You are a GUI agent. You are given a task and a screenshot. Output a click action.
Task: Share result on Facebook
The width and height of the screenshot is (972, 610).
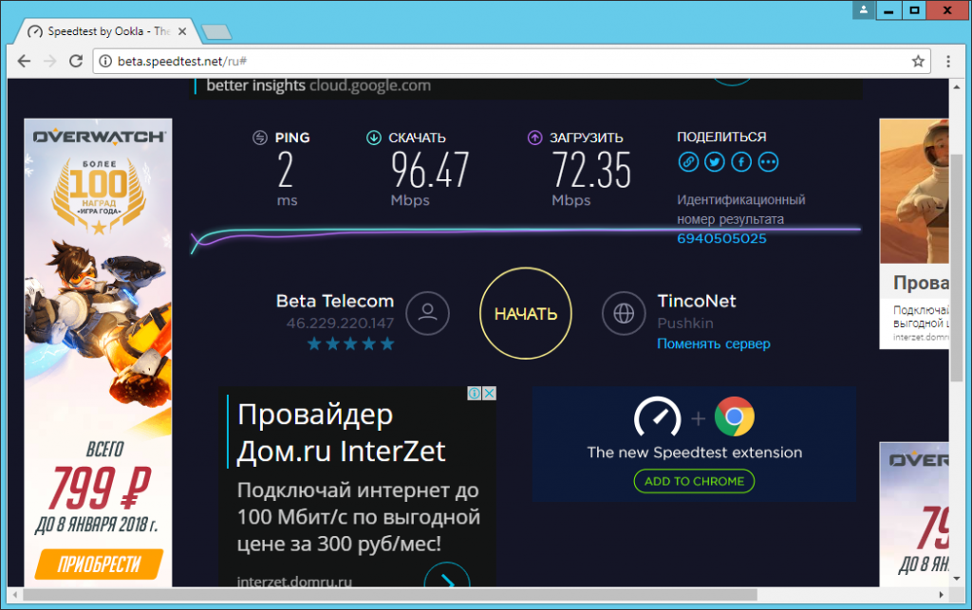point(741,162)
